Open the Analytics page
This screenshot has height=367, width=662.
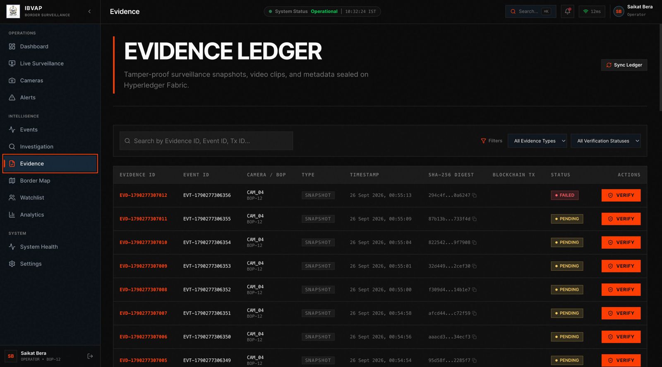50,214
